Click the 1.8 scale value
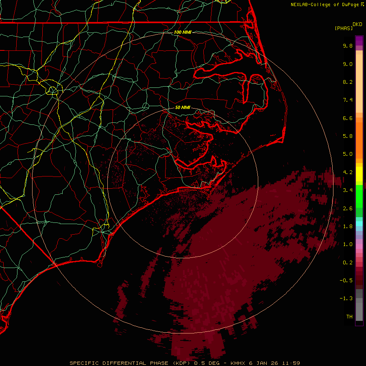Viewport: 366px width, 366px height. coord(348,227)
